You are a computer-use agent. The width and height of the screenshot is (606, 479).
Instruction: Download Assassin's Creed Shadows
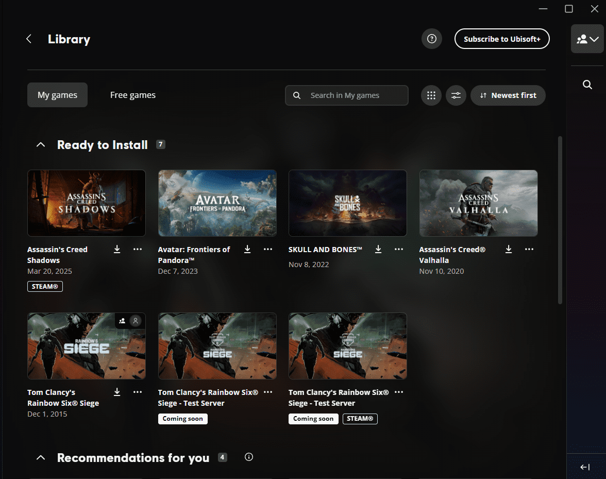tap(117, 249)
